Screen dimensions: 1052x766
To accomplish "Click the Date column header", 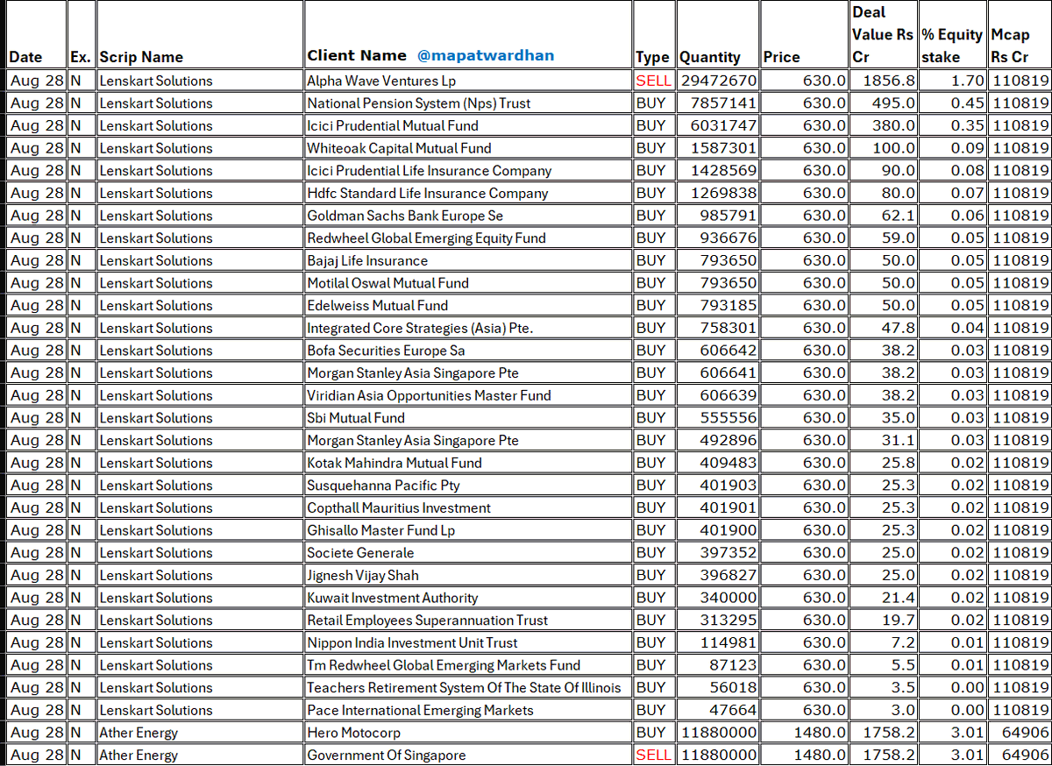I will tap(37, 35).
